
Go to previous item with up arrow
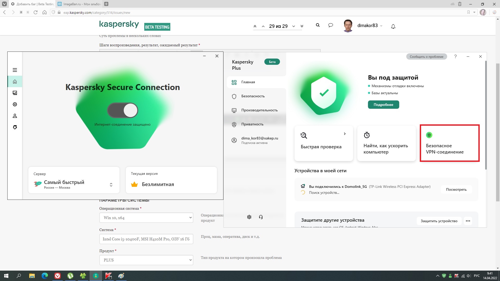[x=263, y=26]
